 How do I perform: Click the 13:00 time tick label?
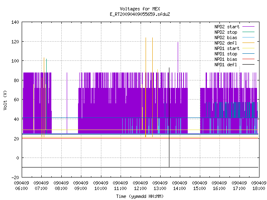click(160, 189)
